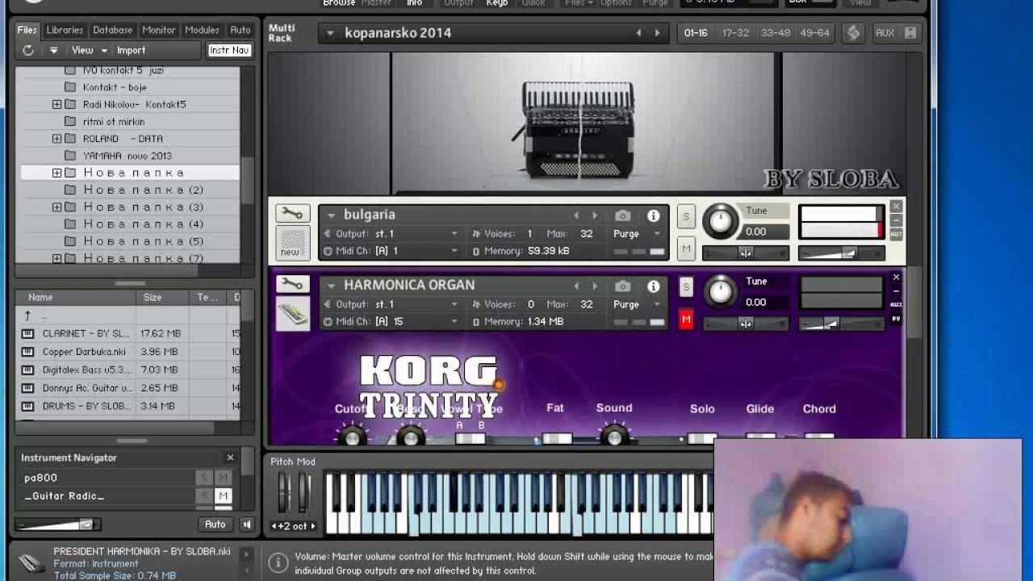This screenshot has height=581, width=1033.
Task: Click the camera snapshot icon on bulgaria
Action: (622, 215)
